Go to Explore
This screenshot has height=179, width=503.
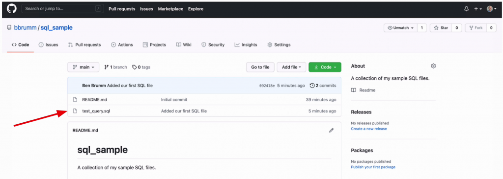[x=196, y=9]
